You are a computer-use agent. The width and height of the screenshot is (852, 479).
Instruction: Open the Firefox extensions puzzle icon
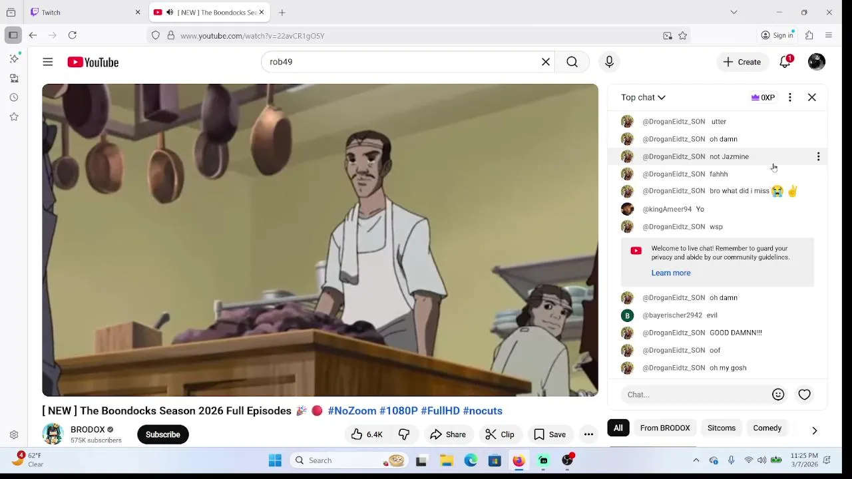point(809,35)
